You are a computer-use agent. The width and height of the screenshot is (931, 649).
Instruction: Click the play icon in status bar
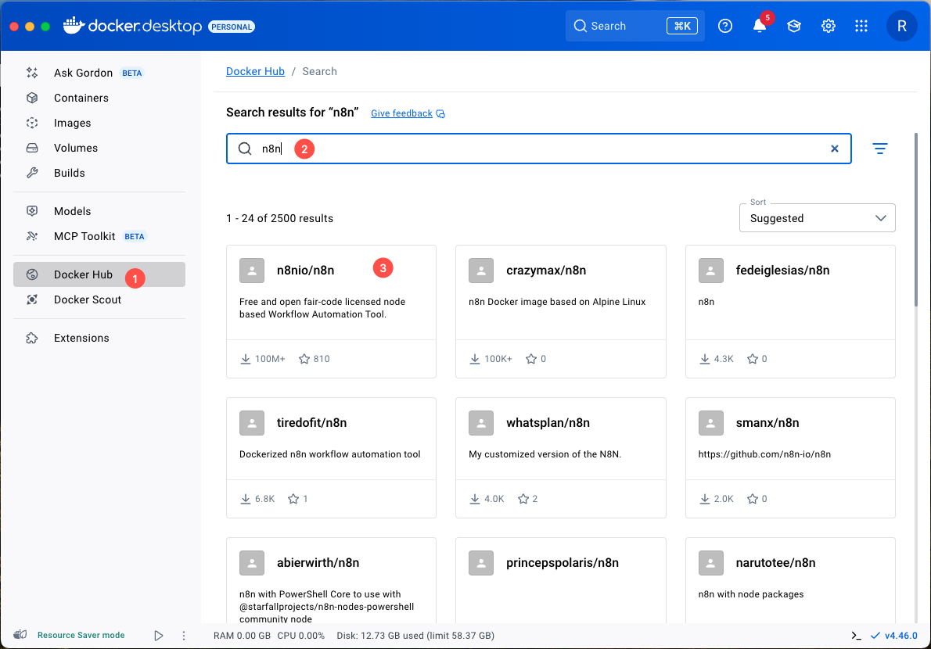(x=159, y=636)
